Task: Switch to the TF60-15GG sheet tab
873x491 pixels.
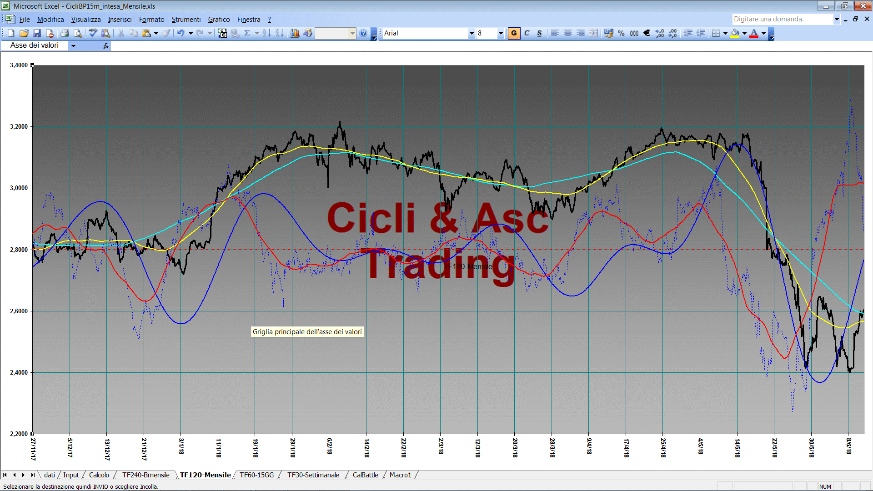Action: (x=257, y=475)
